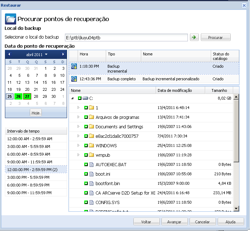The image size is (250, 231).
Task: Click the CONFIG.SYS file icon
Action: 91,202
